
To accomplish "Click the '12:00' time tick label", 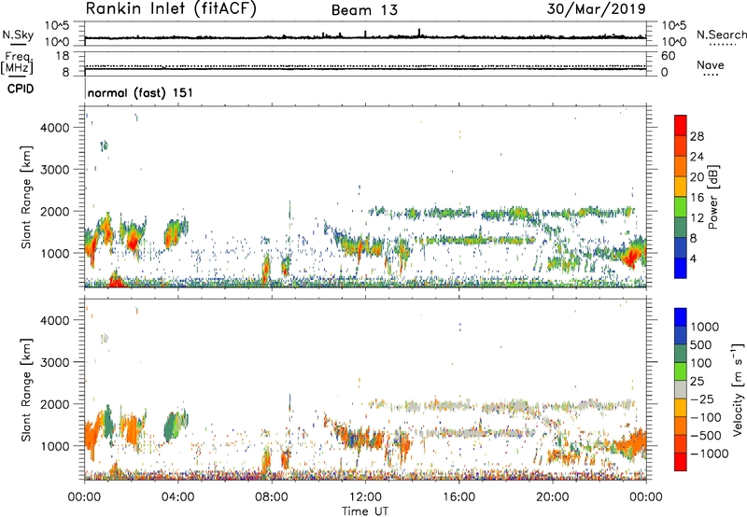I will coord(365,497).
